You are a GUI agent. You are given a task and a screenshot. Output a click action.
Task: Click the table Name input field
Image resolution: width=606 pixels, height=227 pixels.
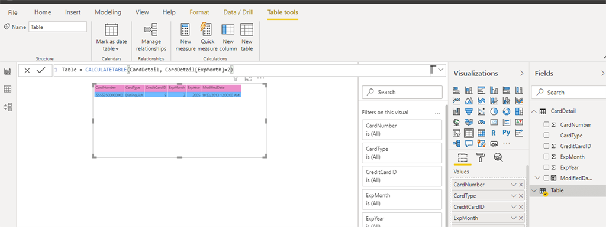click(57, 27)
